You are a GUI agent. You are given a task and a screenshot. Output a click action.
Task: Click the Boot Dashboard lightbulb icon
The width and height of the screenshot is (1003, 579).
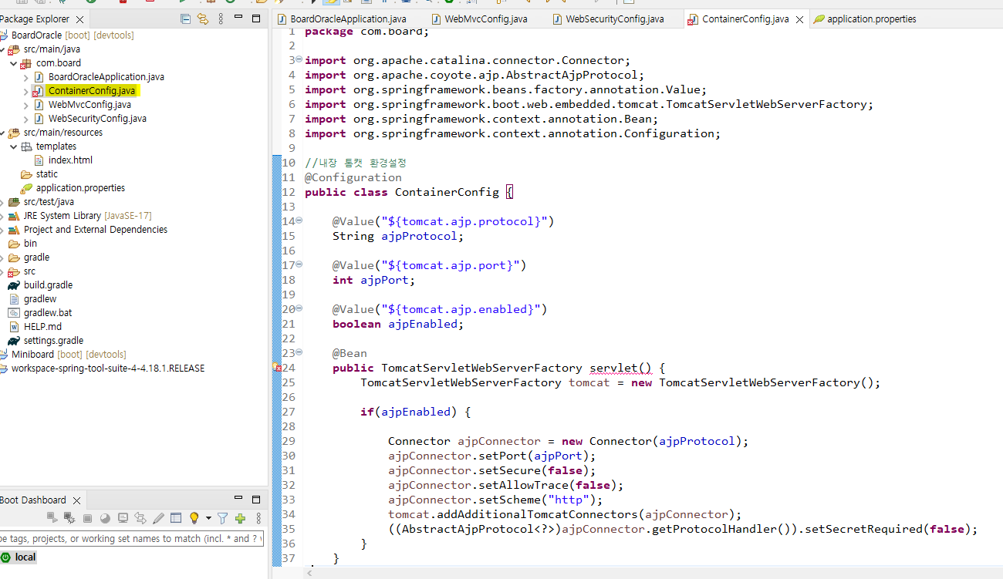(194, 518)
